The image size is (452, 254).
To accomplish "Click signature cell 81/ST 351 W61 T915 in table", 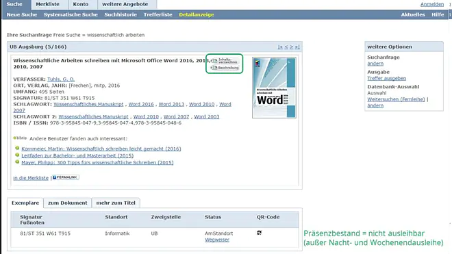I will coord(45,233).
